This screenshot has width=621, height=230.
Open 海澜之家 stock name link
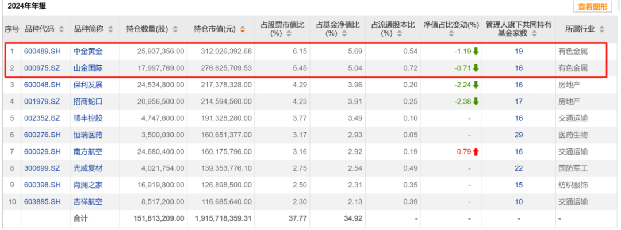click(88, 185)
